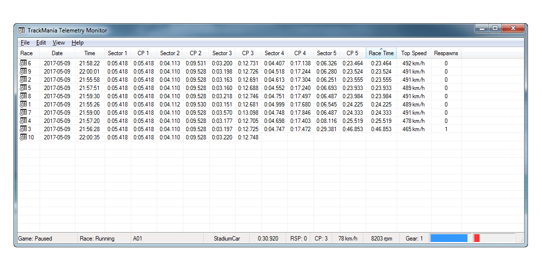The image size is (542, 271).
Task: Sort by the Sector 2 column header
Action: (170, 53)
